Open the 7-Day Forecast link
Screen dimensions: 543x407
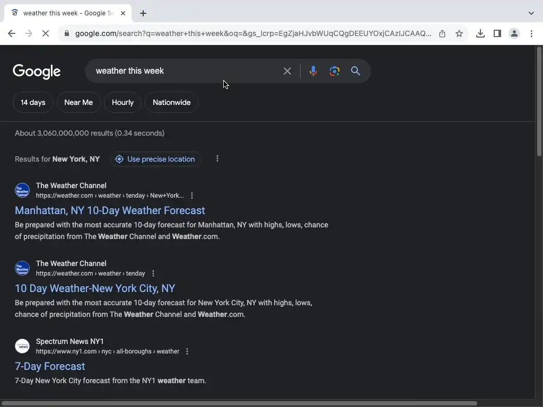click(50, 366)
